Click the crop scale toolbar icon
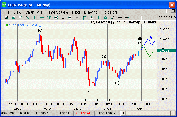The width and height of the screenshot is (177, 117). (84, 18)
